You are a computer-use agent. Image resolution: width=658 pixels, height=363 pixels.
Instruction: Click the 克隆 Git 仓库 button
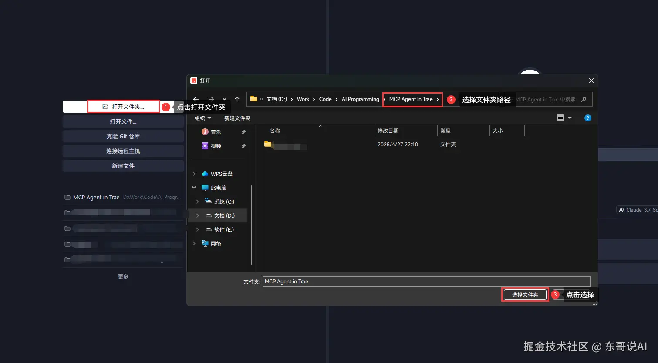[x=123, y=136]
